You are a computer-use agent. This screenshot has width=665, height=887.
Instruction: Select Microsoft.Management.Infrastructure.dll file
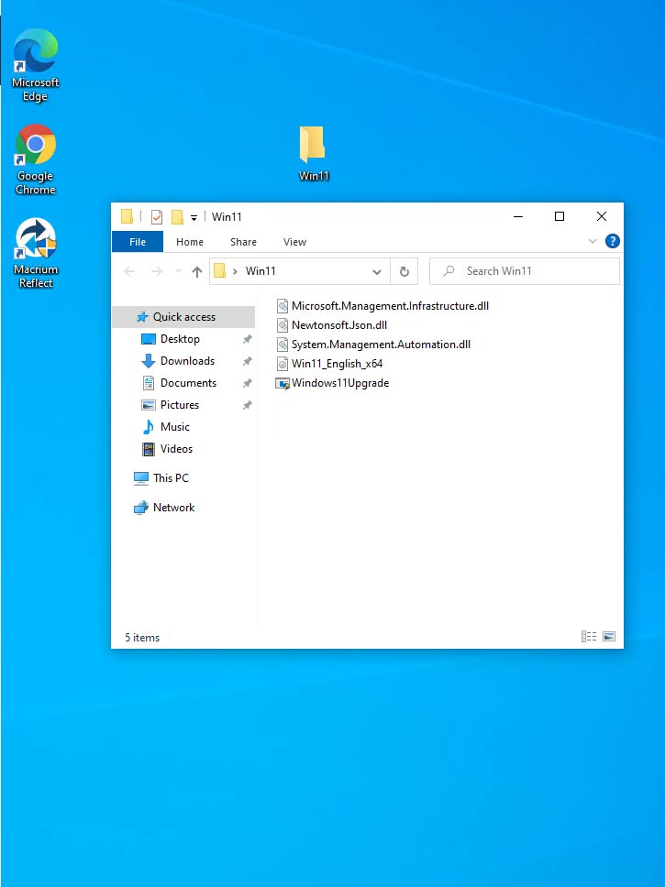(x=382, y=306)
